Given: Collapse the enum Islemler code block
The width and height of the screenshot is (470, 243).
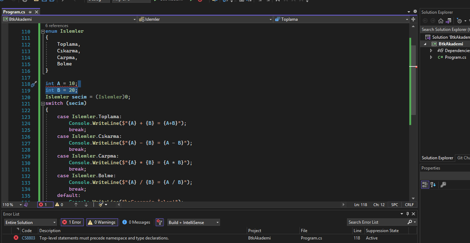Looking at the screenshot, I should pos(43,31).
